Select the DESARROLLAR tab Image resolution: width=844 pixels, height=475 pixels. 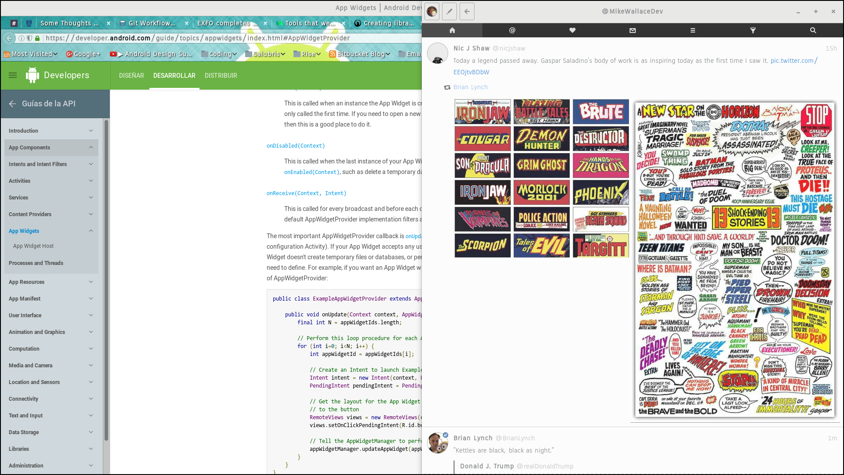tap(174, 76)
